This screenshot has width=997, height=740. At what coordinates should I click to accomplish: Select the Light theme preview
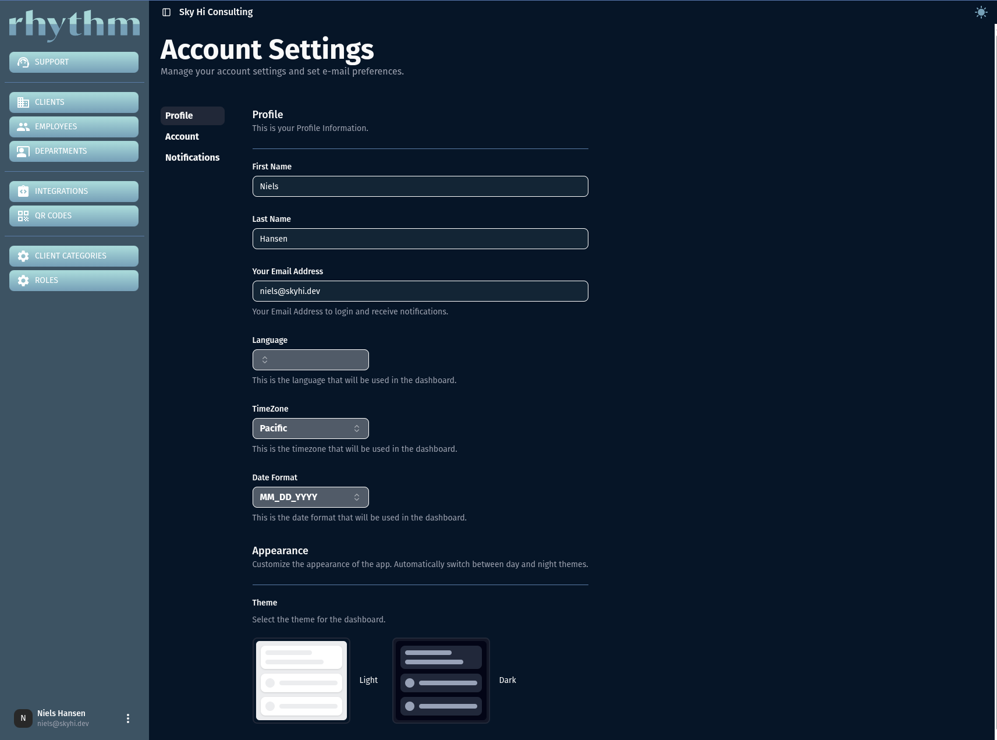point(301,680)
